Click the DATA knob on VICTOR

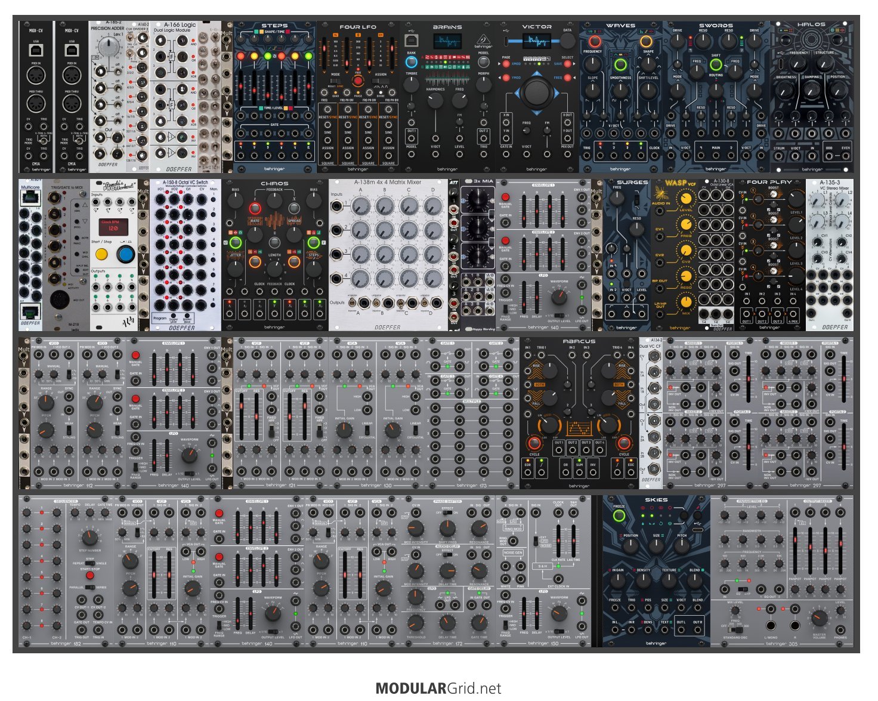[567, 41]
